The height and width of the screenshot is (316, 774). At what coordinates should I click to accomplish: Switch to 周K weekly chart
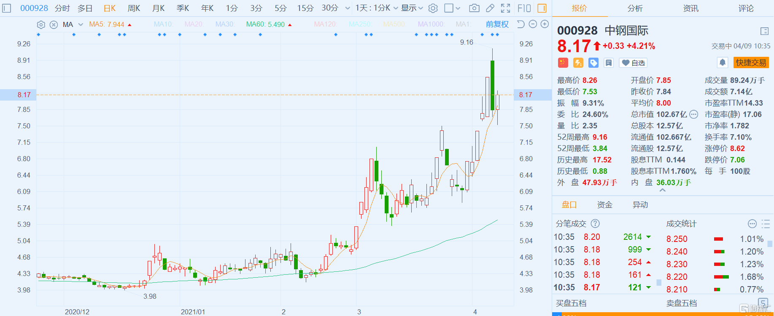point(134,8)
